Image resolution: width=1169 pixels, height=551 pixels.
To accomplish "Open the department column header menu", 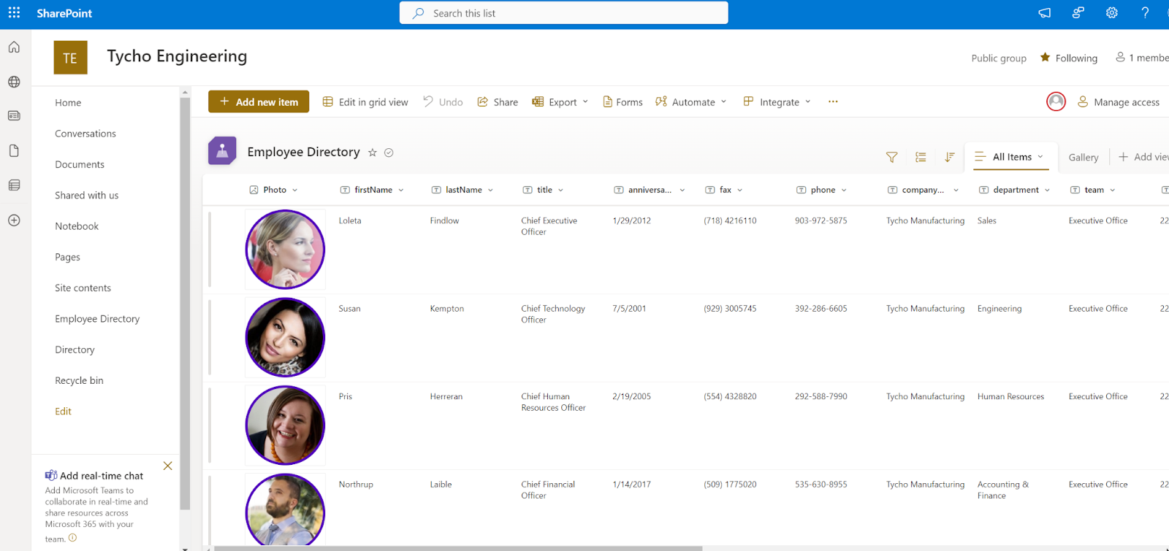I will [x=1015, y=190].
